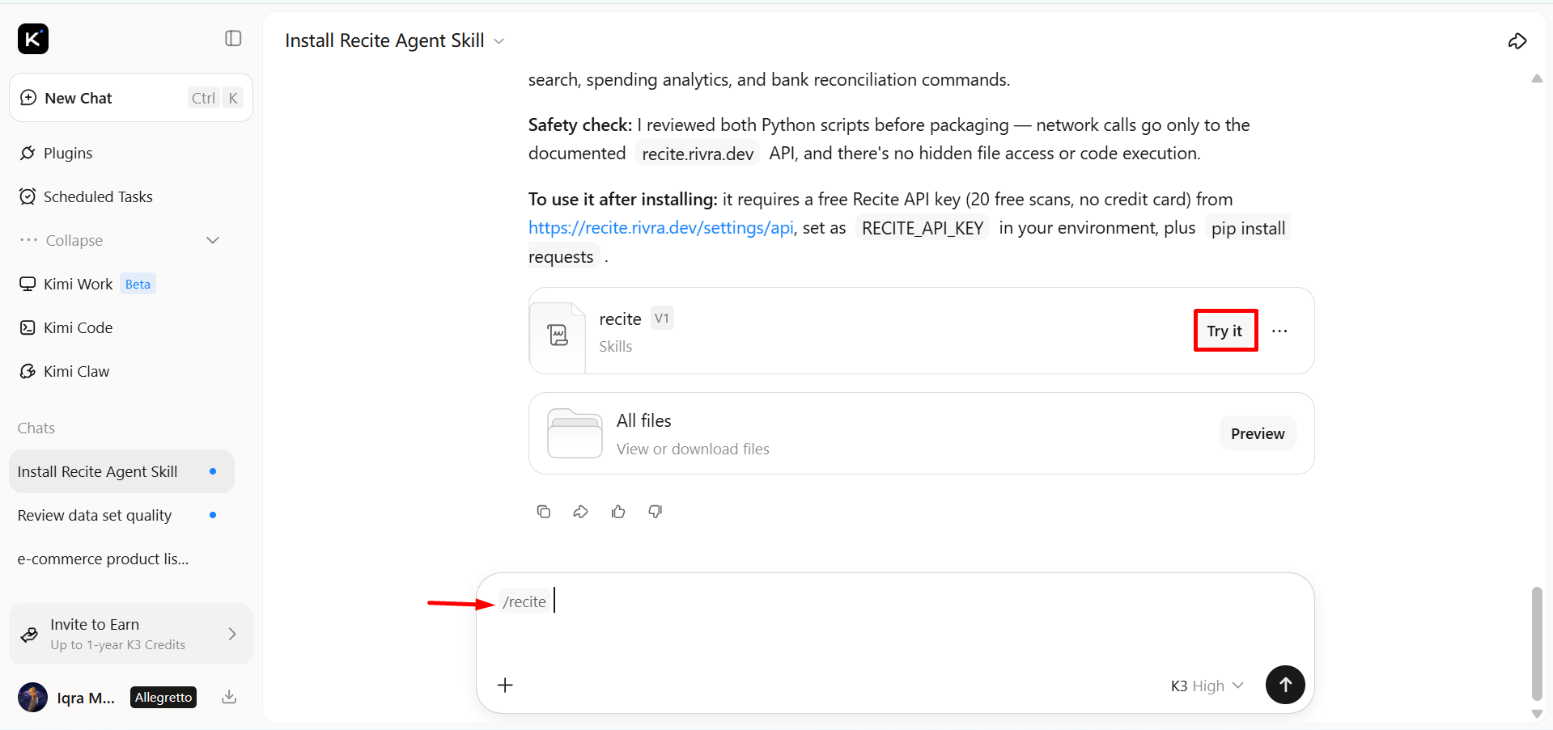This screenshot has height=730, width=1553.
Task: Open the Review data set quality chat
Action: (x=121, y=515)
